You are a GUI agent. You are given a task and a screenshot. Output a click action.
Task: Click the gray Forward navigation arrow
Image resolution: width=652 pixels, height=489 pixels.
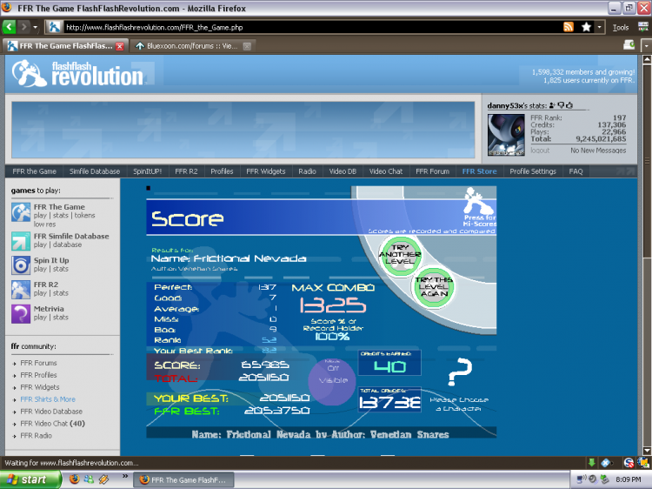tap(23, 27)
